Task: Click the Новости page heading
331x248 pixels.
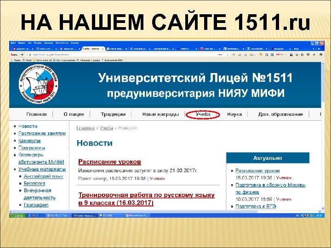Action: tap(95, 143)
